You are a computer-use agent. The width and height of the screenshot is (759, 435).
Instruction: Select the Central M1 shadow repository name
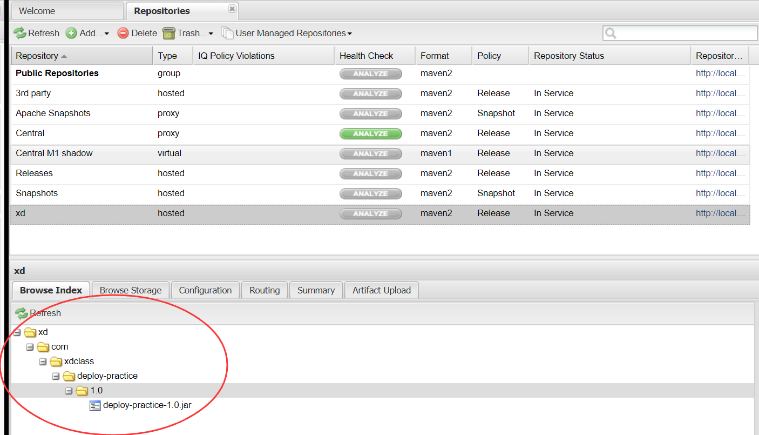point(54,153)
